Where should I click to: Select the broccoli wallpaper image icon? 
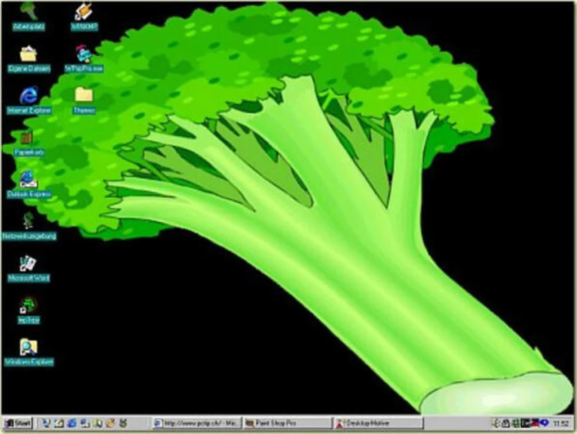tap(27, 307)
